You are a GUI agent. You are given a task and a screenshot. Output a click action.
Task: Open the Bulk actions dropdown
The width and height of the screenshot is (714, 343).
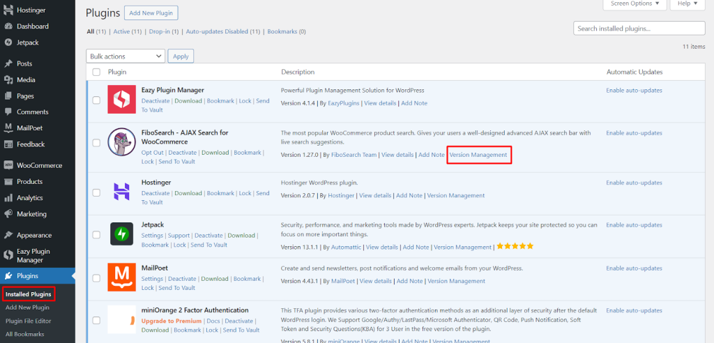pyautogui.click(x=126, y=56)
